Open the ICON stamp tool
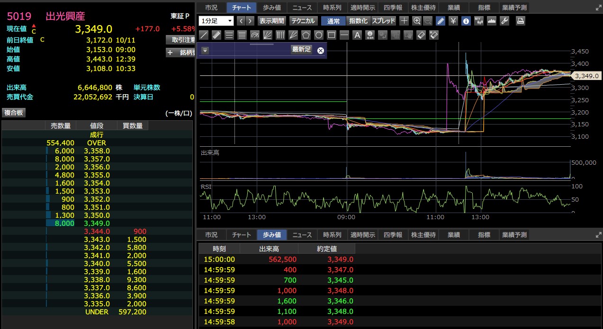This screenshot has width=603, height=329. tap(370, 35)
